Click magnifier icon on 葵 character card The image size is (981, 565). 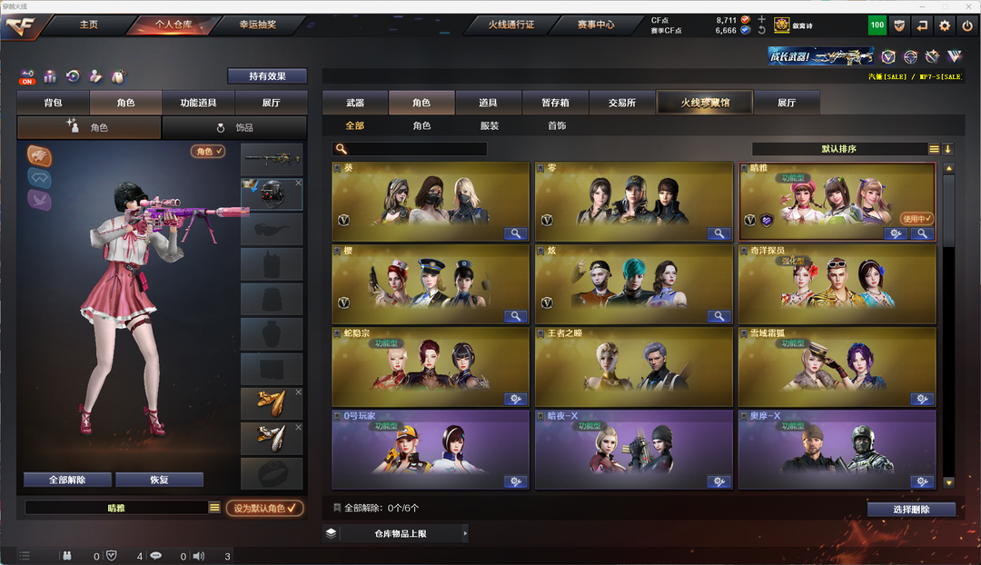point(516,233)
